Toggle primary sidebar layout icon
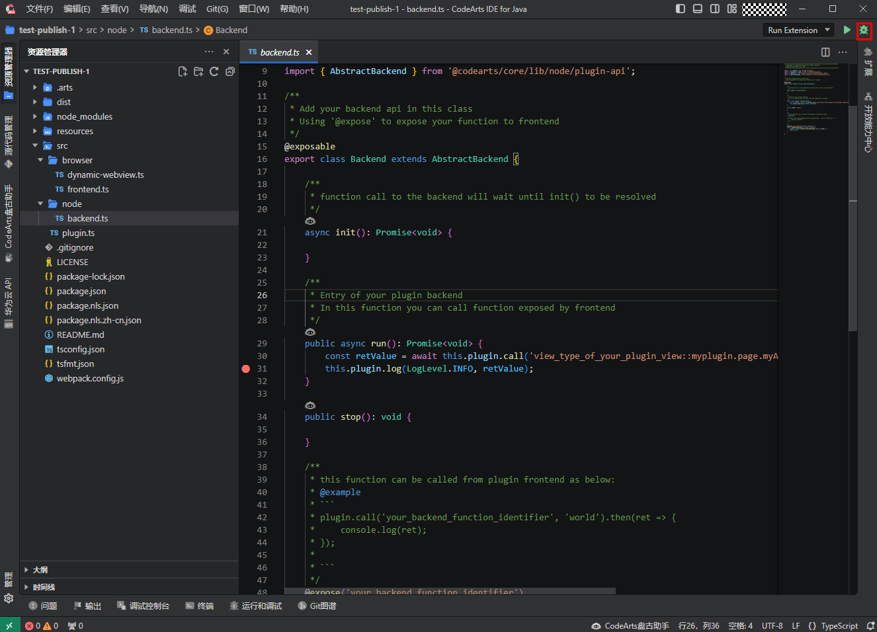This screenshot has height=632, width=877. pos(681,9)
